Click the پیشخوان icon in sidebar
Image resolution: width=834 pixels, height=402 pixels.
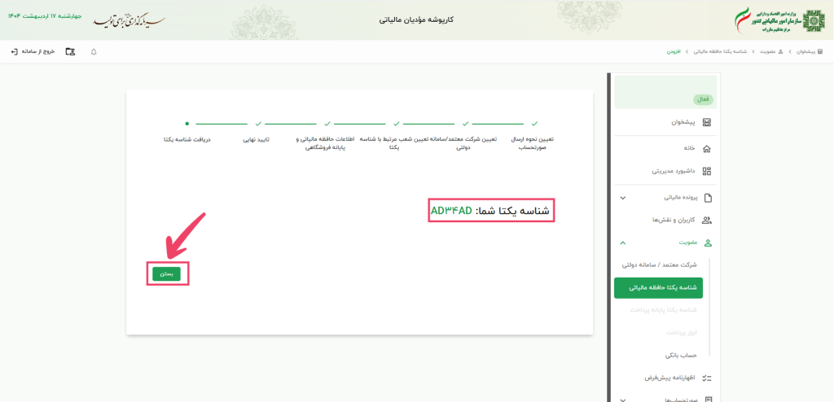click(x=706, y=122)
